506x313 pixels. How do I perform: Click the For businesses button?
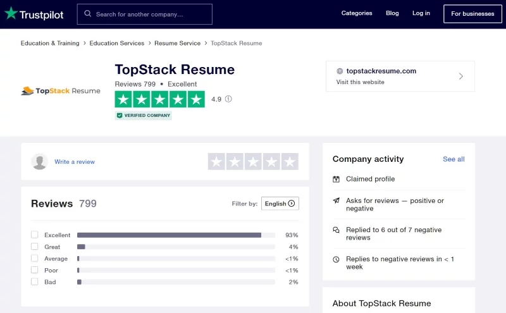[x=472, y=14]
